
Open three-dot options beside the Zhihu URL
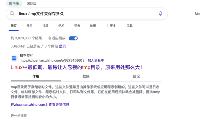point(84,60)
